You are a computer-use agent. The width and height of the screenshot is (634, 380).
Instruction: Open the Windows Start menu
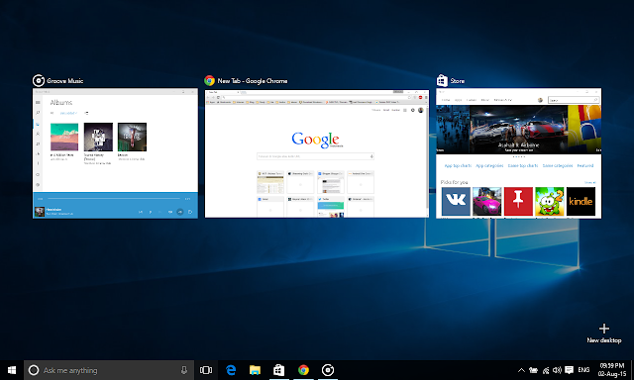12,370
